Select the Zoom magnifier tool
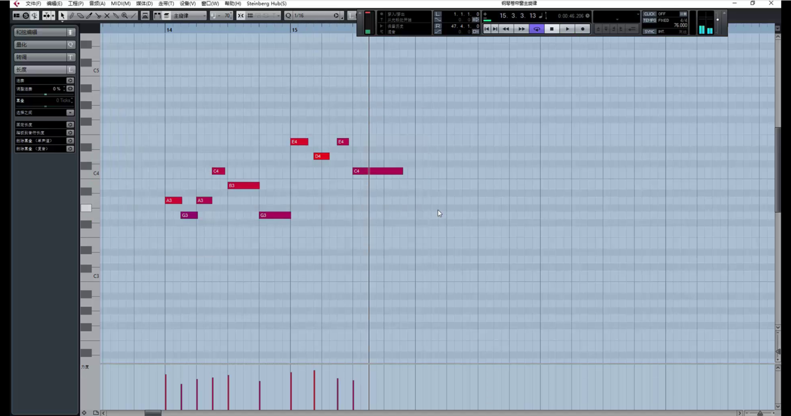The height and width of the screenshot is (416, 791). coord(124,16)
